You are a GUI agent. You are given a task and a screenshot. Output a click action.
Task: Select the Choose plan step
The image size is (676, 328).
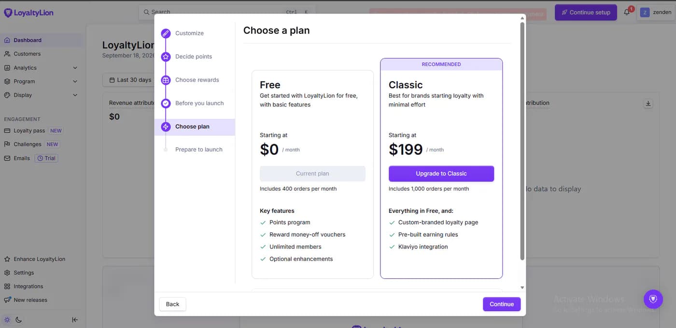[195, 127]
